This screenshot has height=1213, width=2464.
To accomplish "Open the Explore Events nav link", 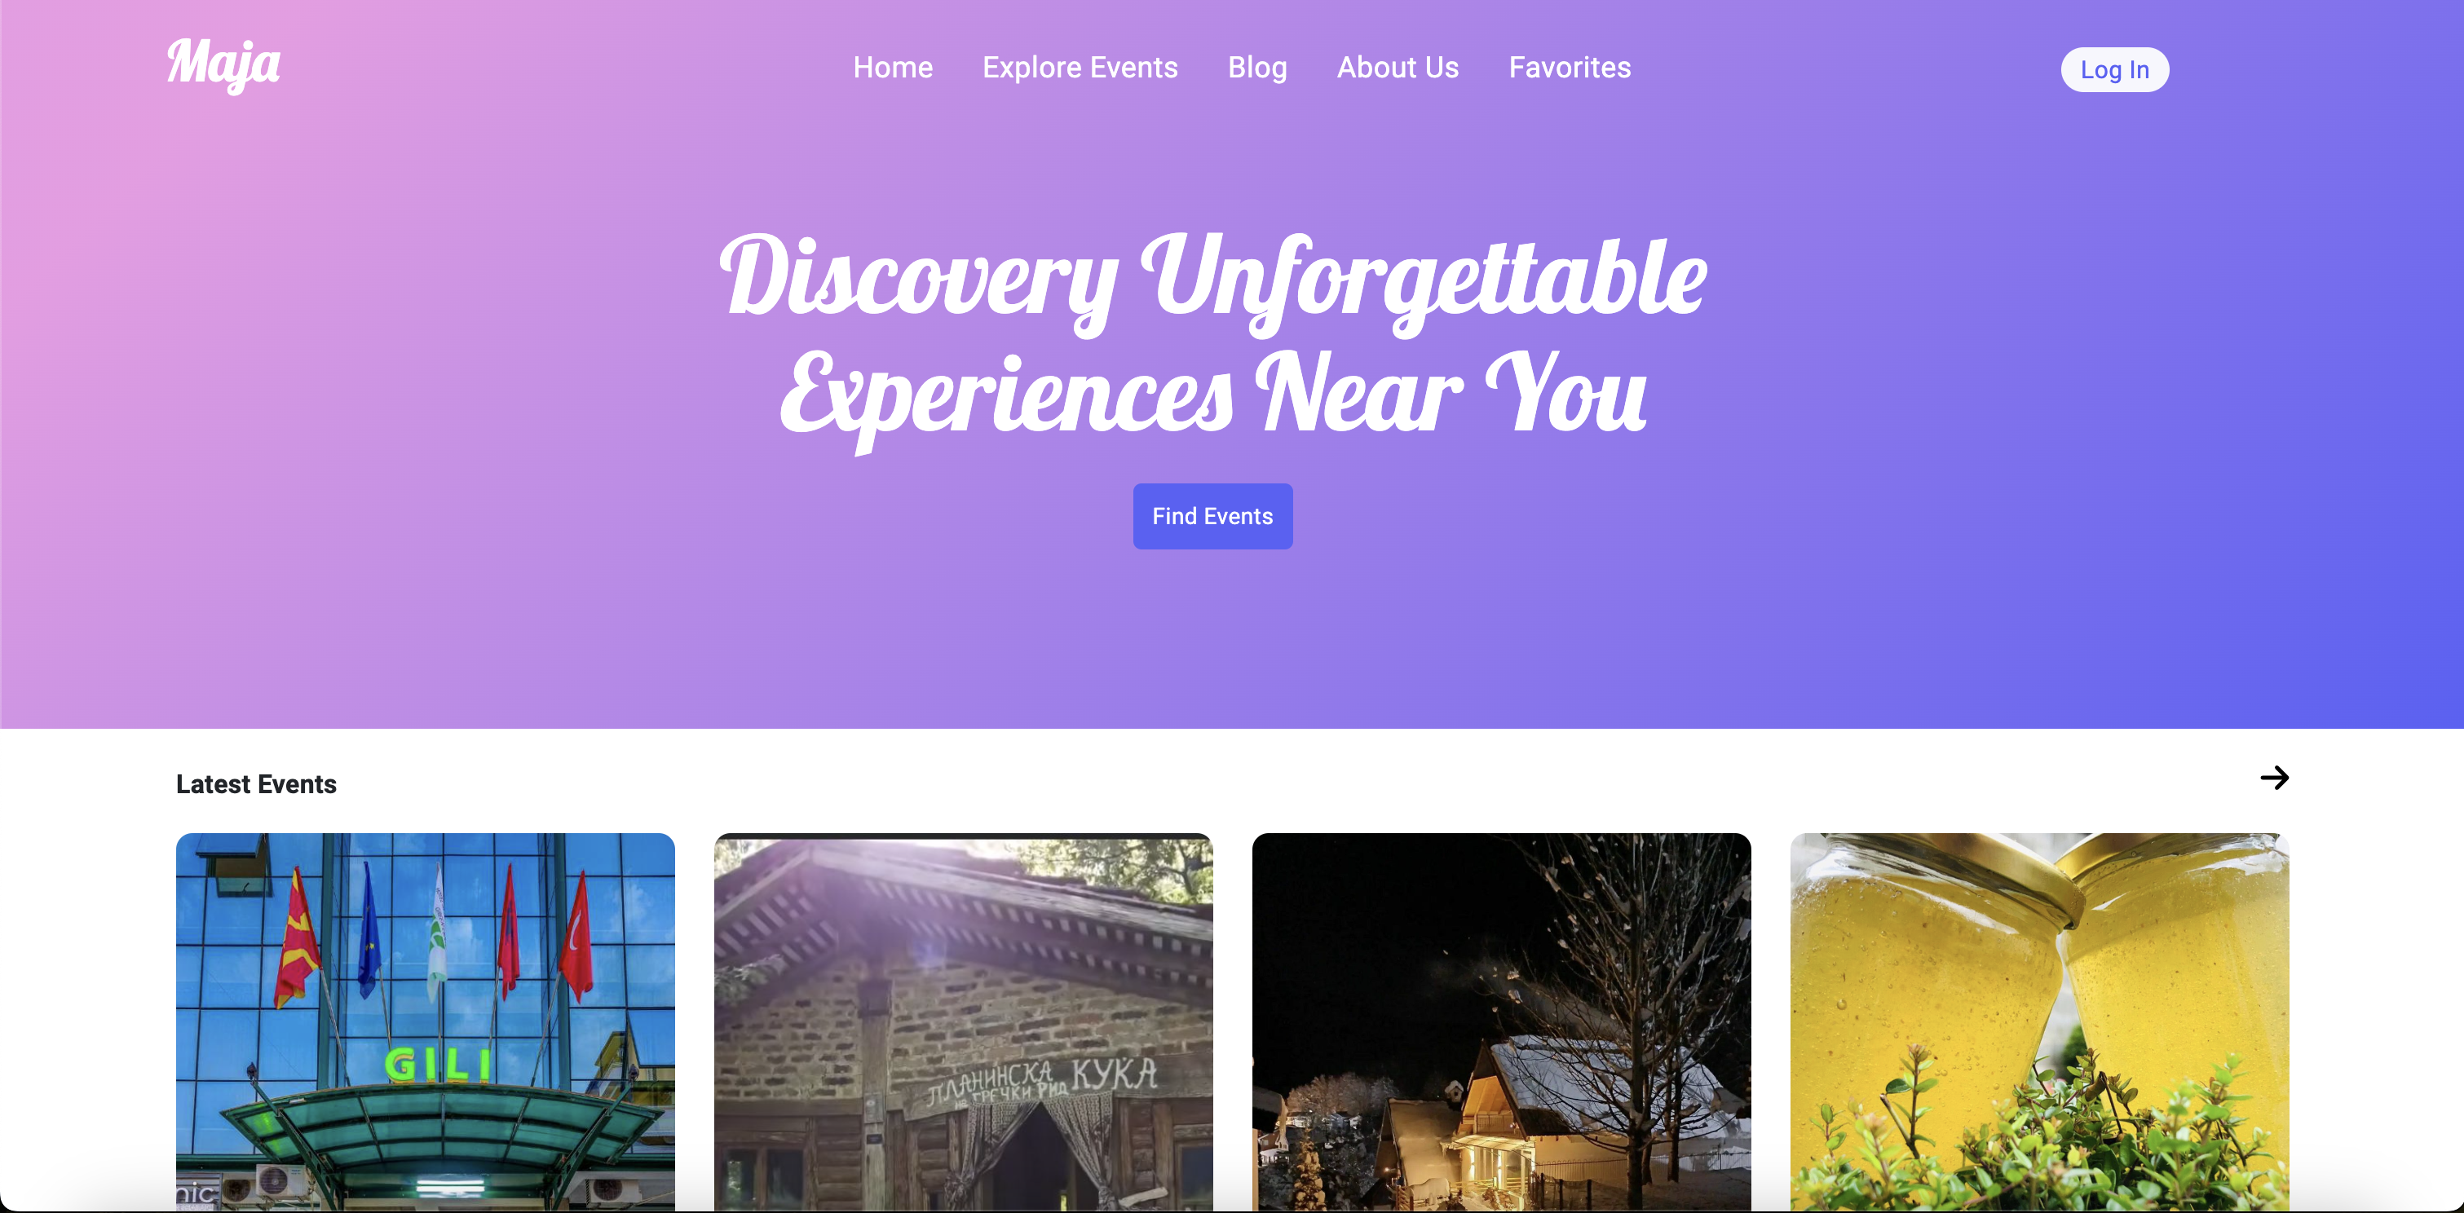I will [1080, 68].
